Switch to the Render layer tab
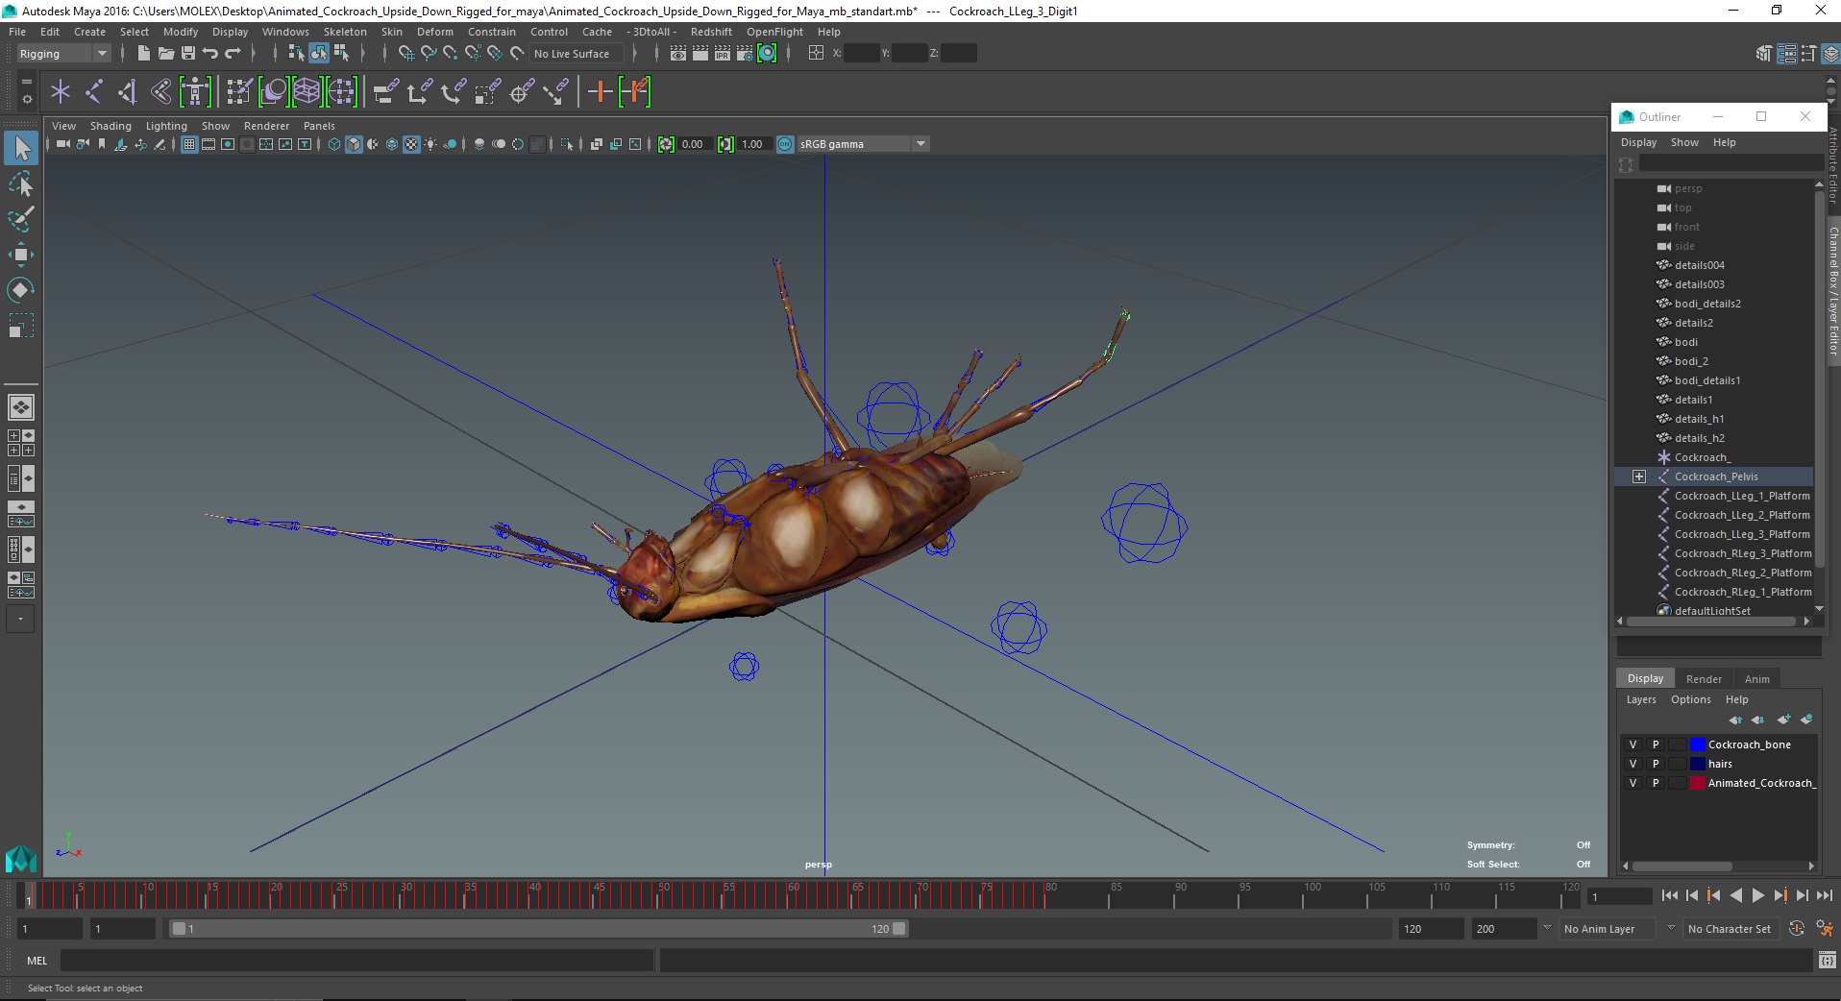Viewport: 1841px width, 1001px height. click(1704, 678)
